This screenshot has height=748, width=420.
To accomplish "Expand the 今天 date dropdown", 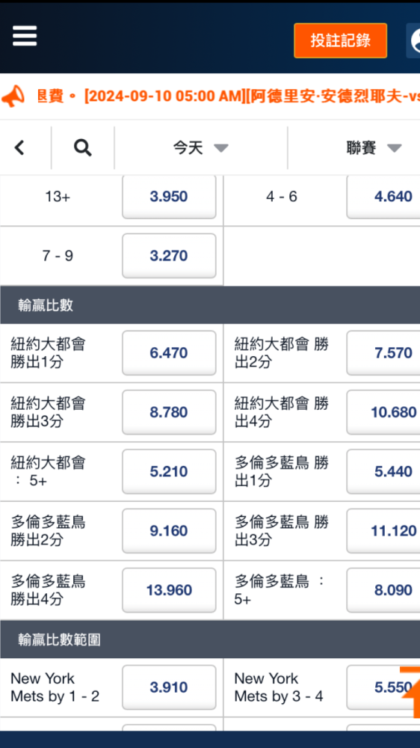I will pos(201,148).
